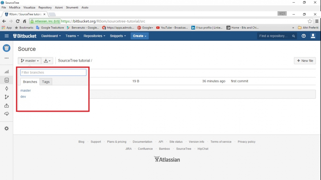The image size is (321, 180).
Task: Reload the page with refresh icon
Action: point(18,21)
